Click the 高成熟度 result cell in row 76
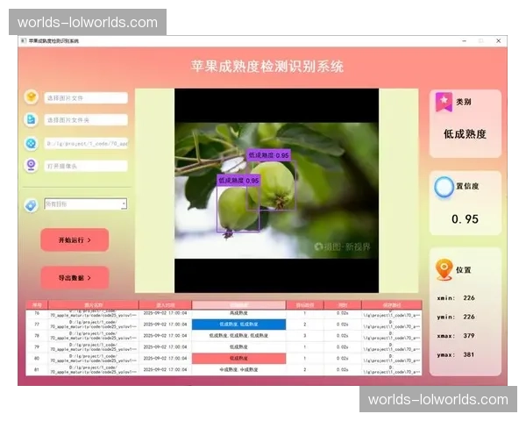Screen dimensions: 526x421 pyautogui.click(x=238, y=313)
